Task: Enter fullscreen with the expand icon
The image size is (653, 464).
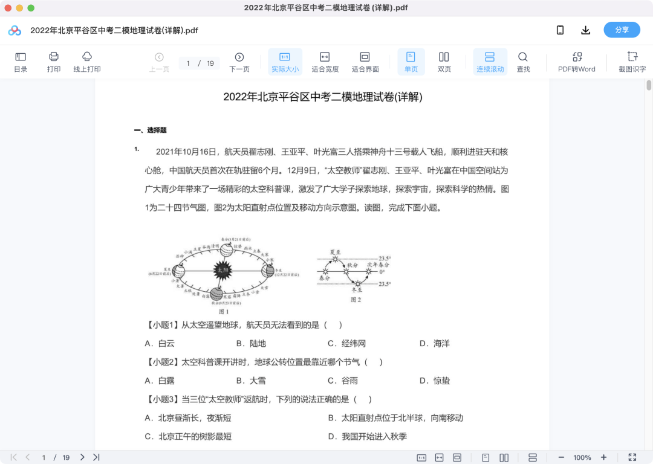Action: point(632,457)
